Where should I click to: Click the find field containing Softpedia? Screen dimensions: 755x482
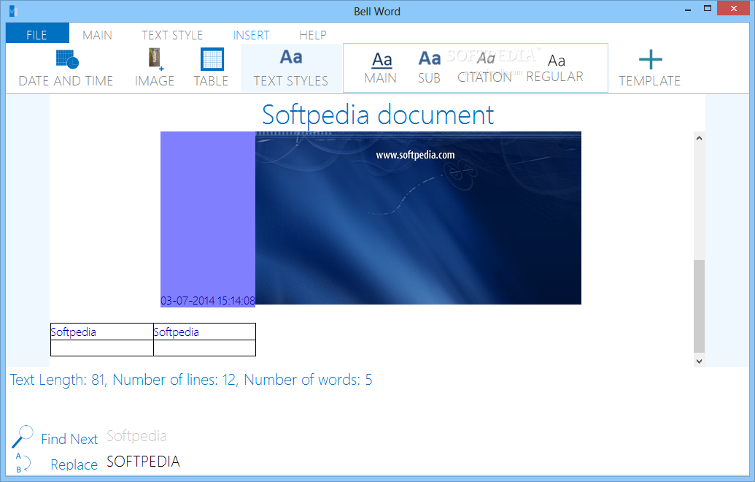tap(136, 436)
